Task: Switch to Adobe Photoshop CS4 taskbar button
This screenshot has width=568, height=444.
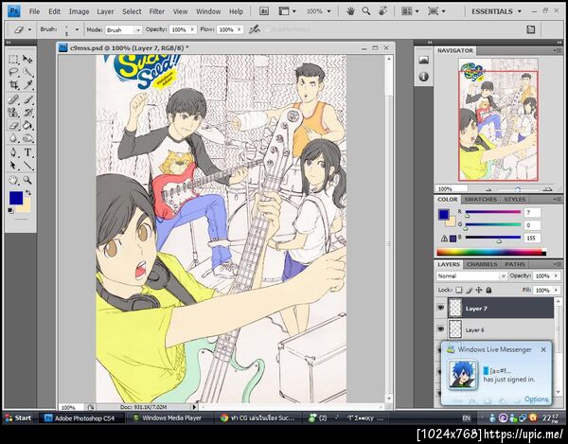Action: click(x=81, y=417)
